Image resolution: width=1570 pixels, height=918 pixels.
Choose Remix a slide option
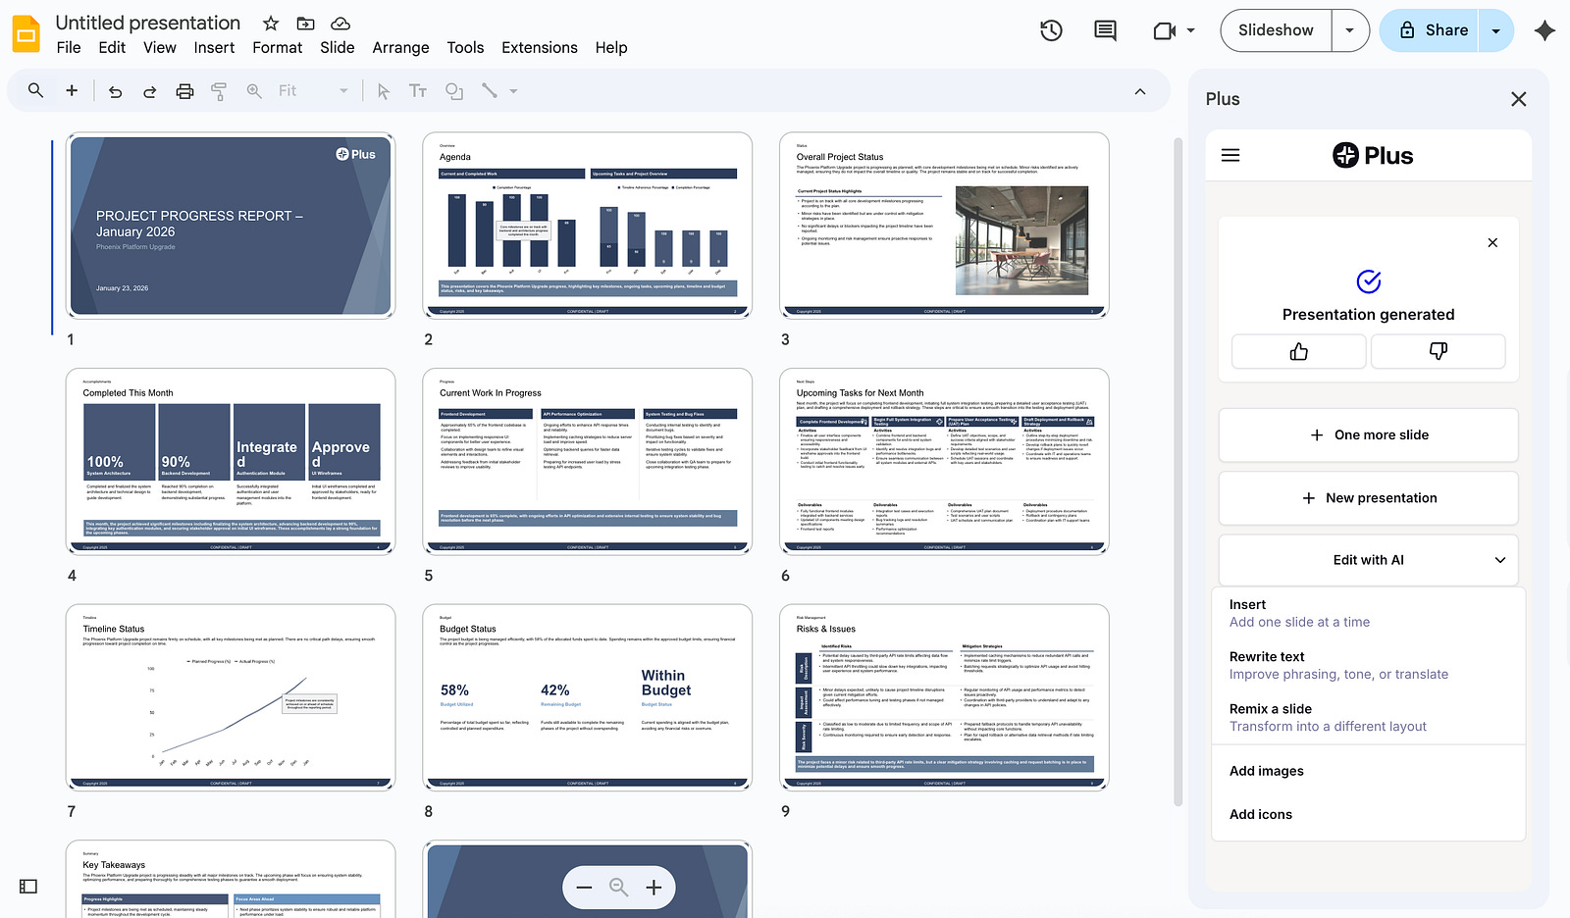(x=1368, y=717)
